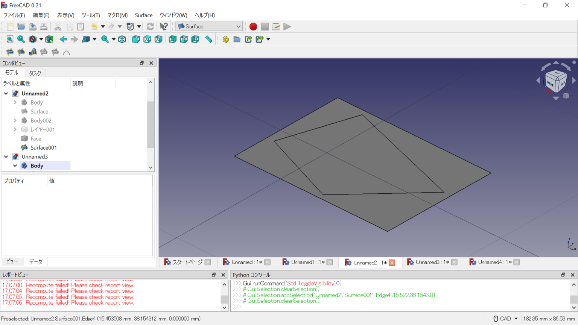Click the Undo arrow

tap(93, 26)
